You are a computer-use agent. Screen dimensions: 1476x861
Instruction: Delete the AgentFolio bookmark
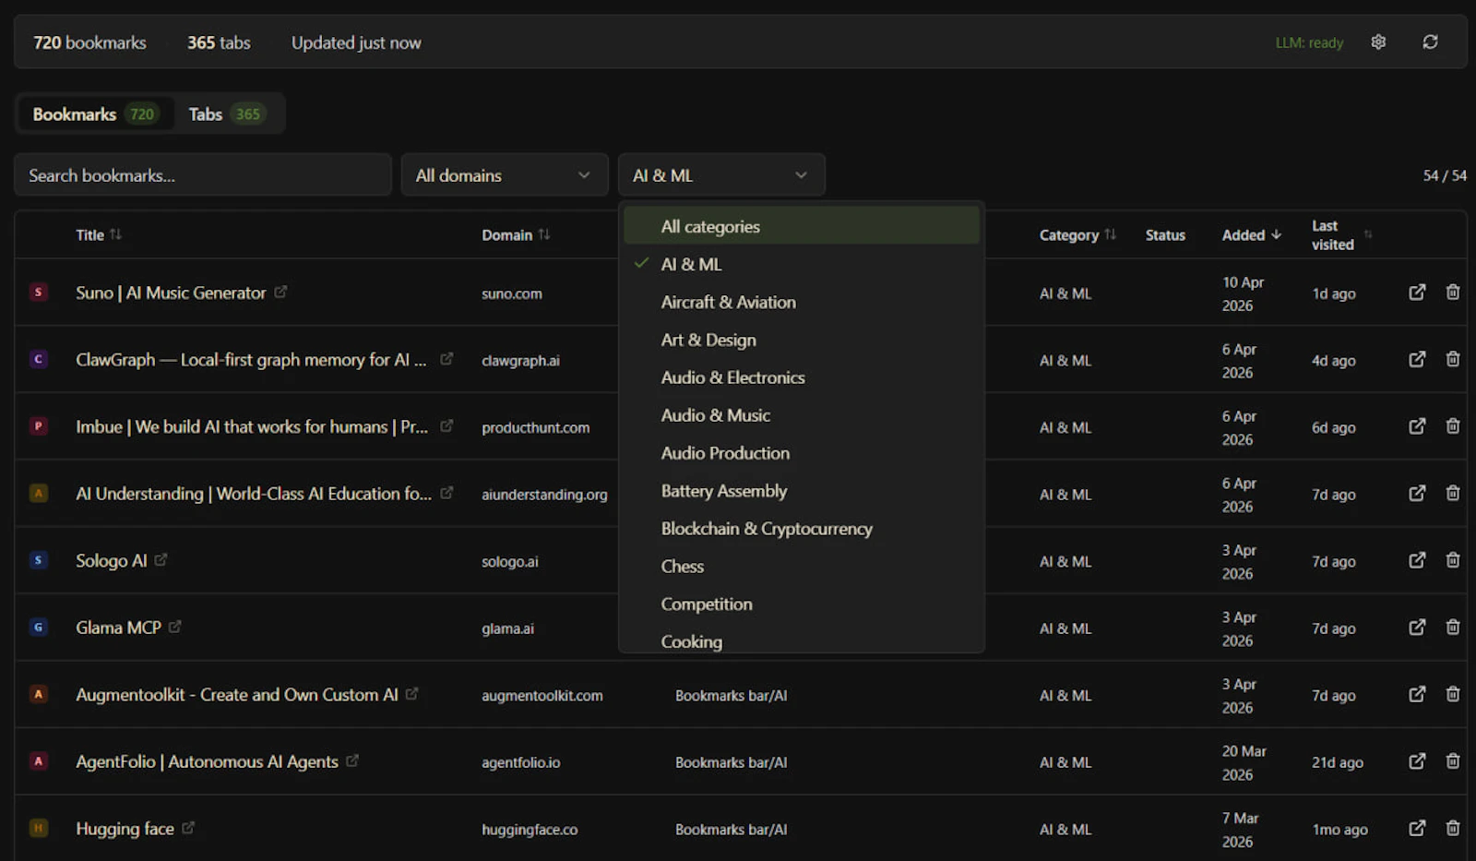pos(1452,761)
